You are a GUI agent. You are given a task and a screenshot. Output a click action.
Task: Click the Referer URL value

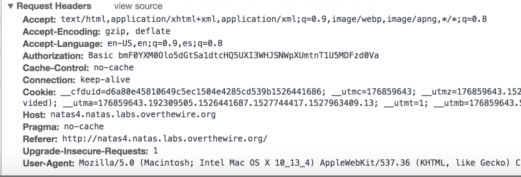165,139
